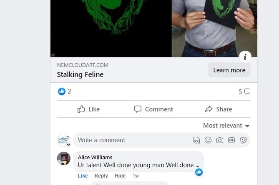Click the Comment action button
The image size is (279, 185).
[x=153, y=109]
